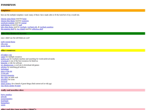Click the "ones i didn't use" sentence

tap(15, 38)
